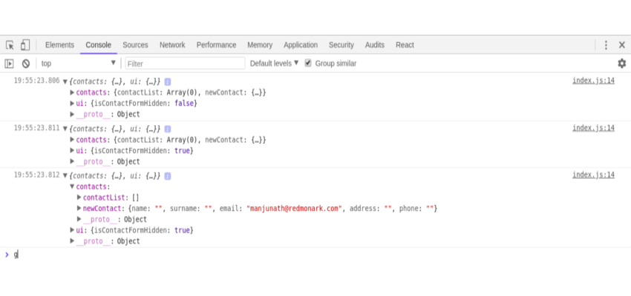Toggle the device toolbar icon
The width and height of the screenshot is (631, 296).
pos(25,45)
